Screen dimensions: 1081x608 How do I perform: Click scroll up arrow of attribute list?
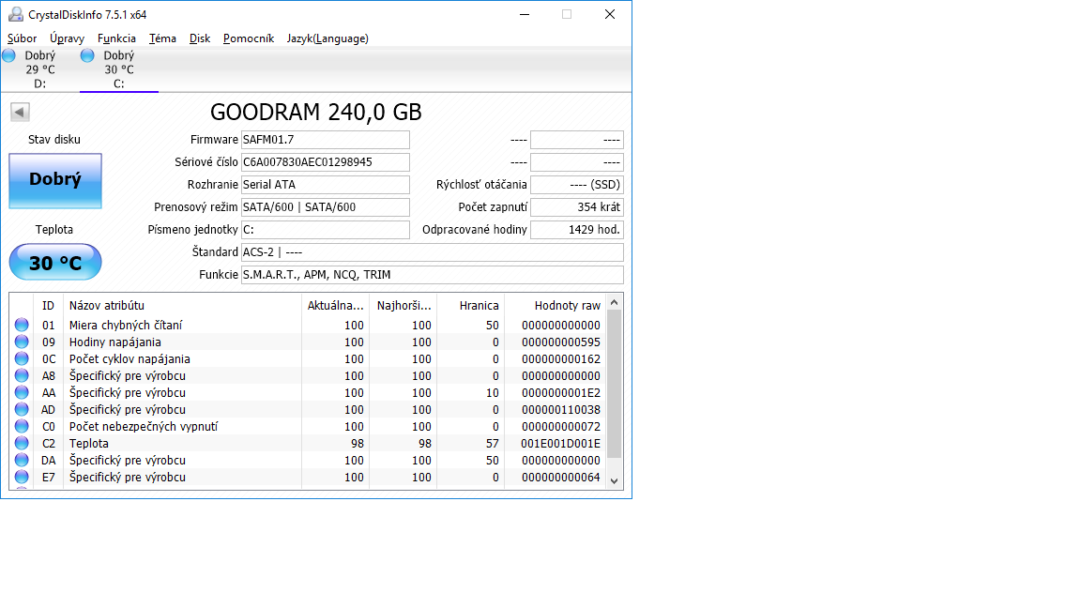click(x=615, y=302)
